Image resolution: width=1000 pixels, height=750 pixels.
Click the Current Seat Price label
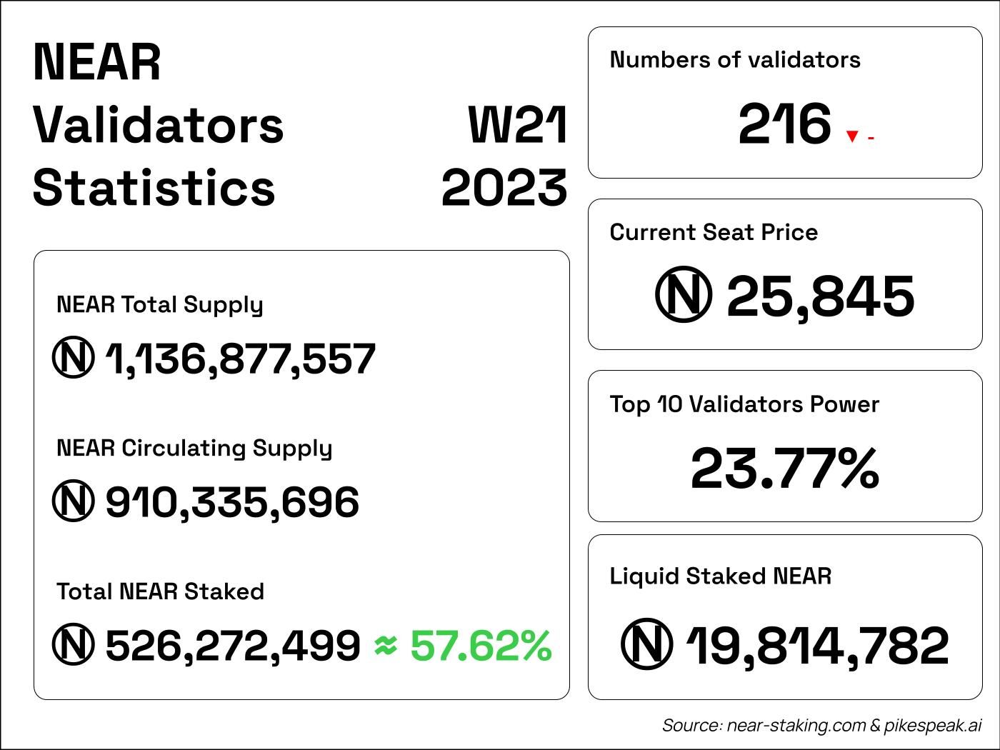pos(714,232)
